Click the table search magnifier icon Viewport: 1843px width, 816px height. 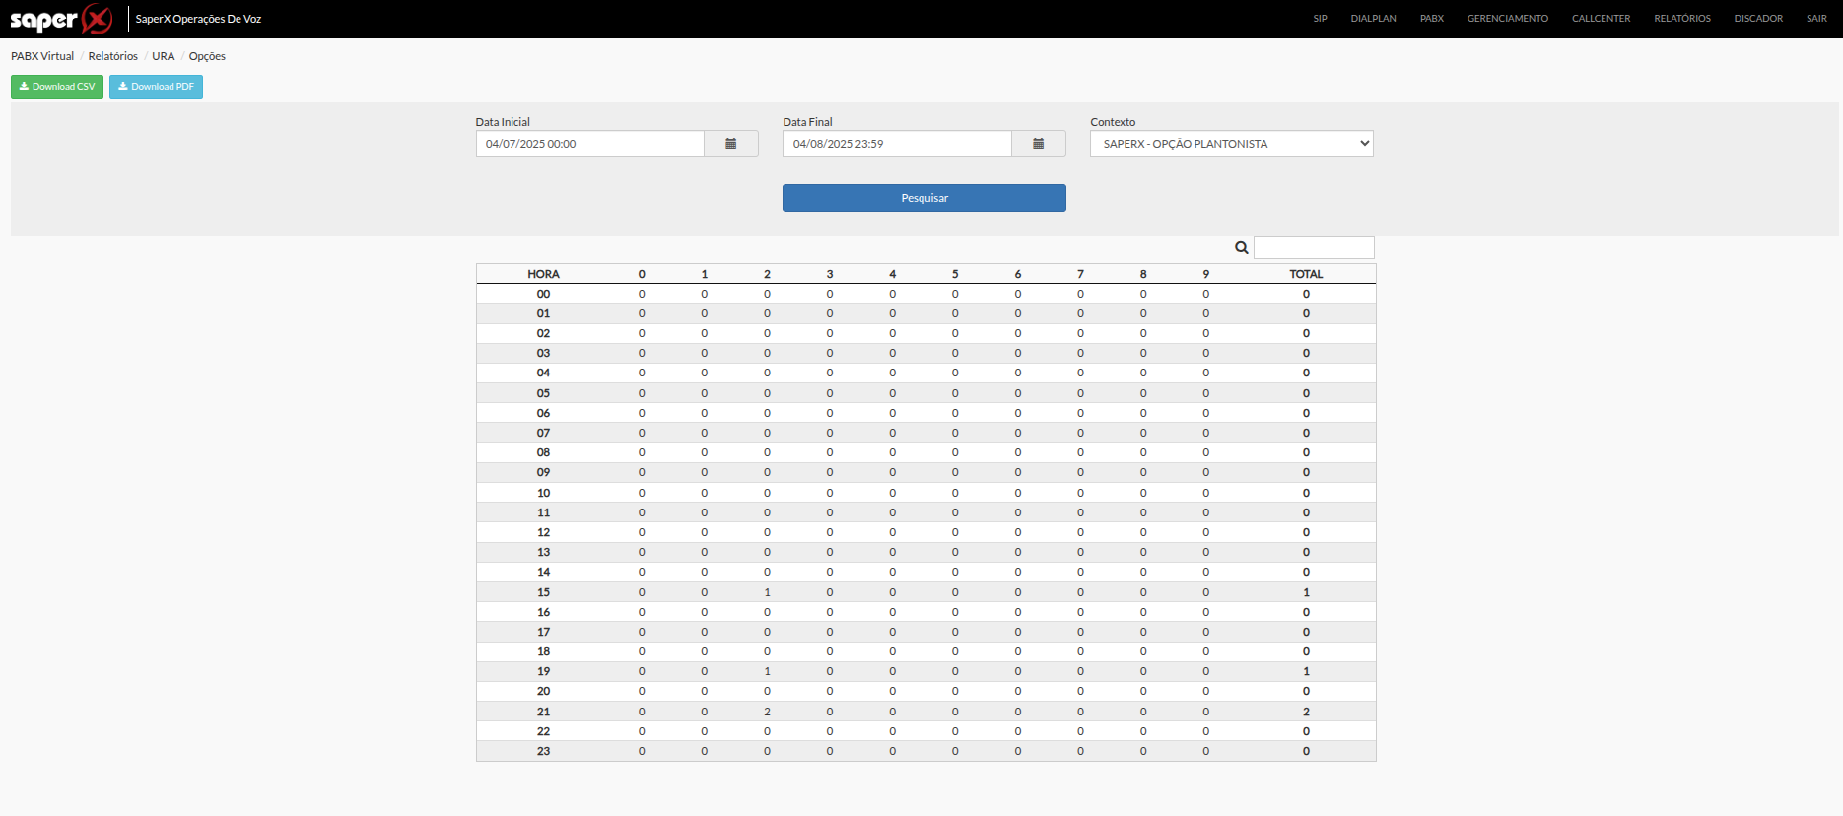pyautogui.click(x=1242, y=248)
